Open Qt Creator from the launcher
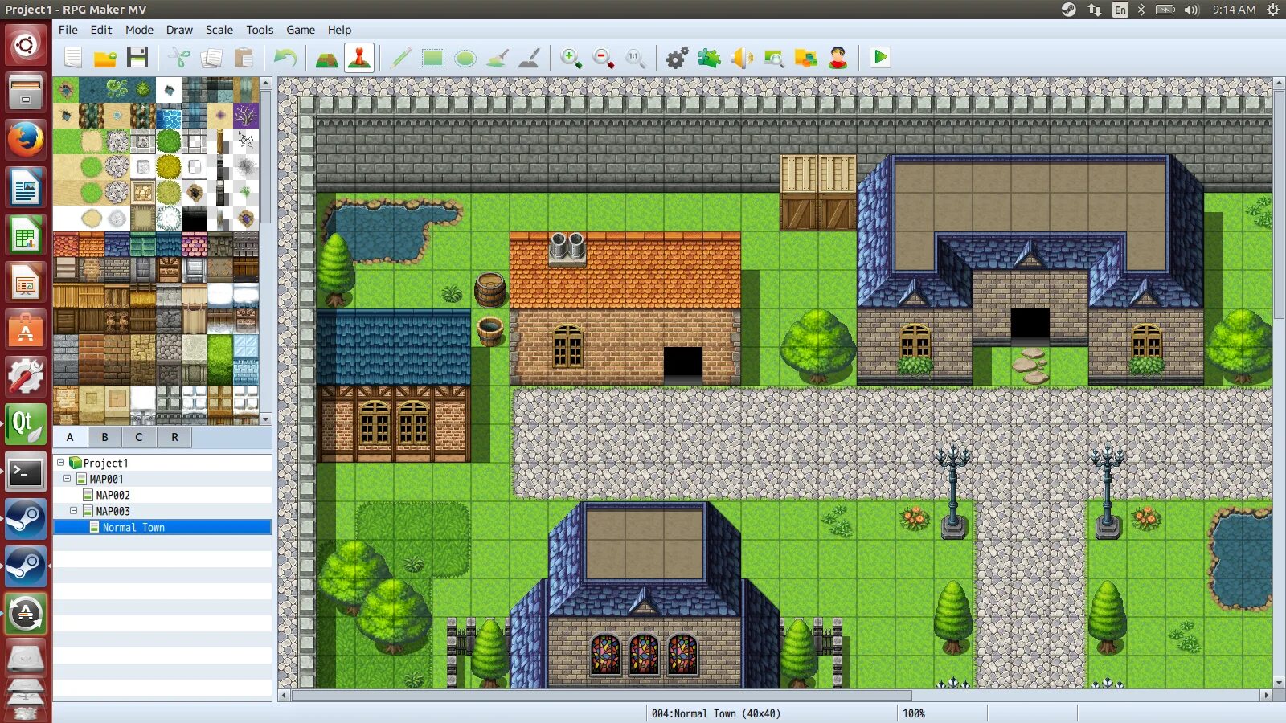This screenshot has height=723, width=1286. pos(26,424)
